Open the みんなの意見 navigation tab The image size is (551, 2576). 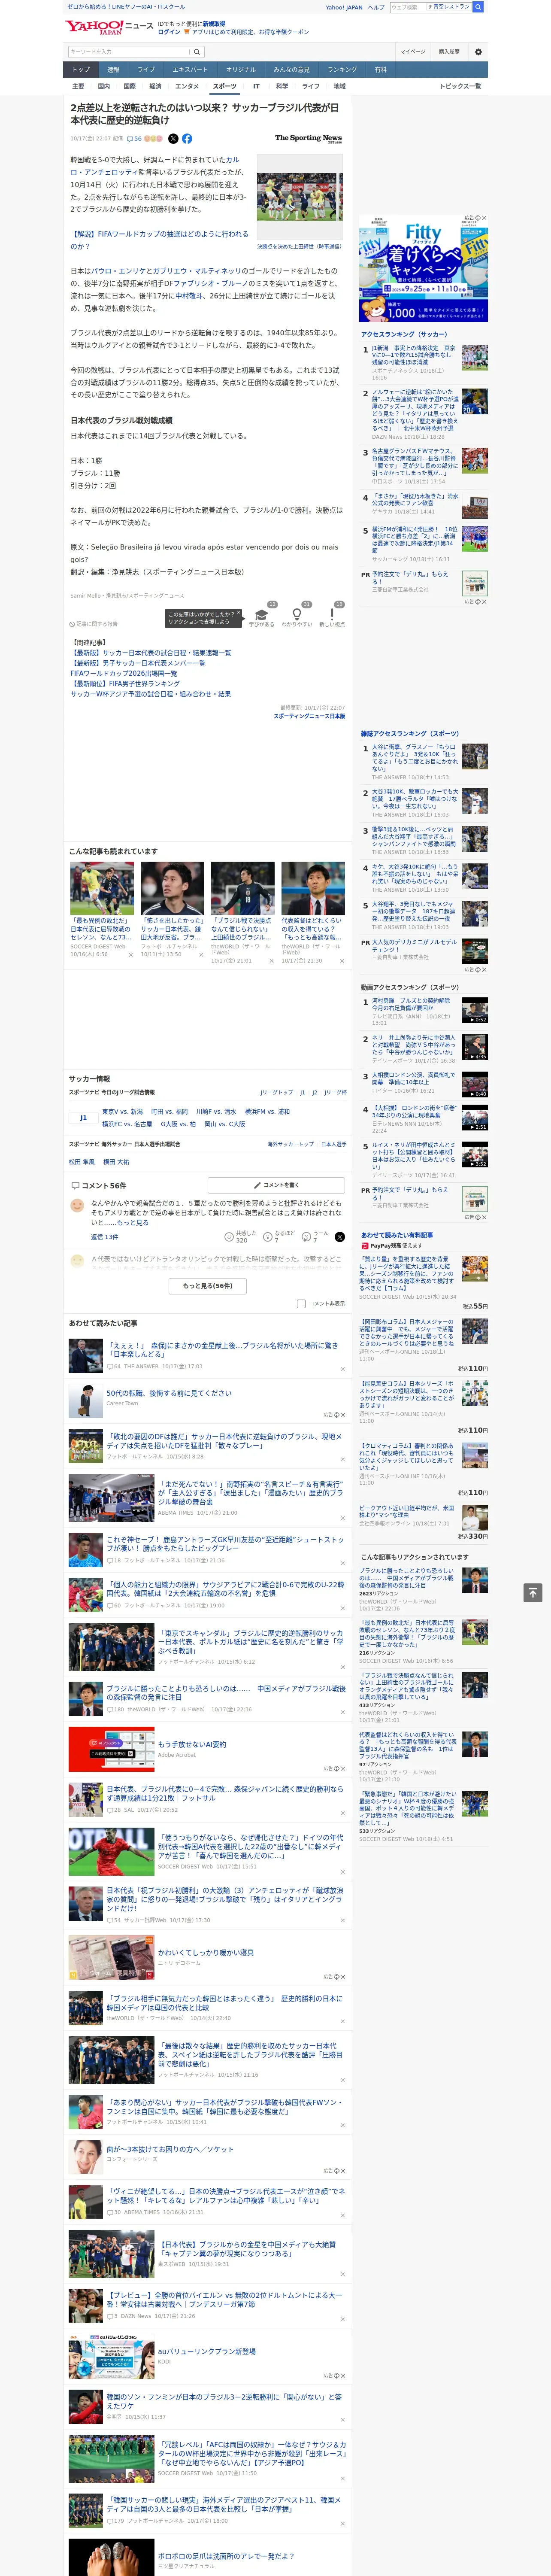click(291, 70)
